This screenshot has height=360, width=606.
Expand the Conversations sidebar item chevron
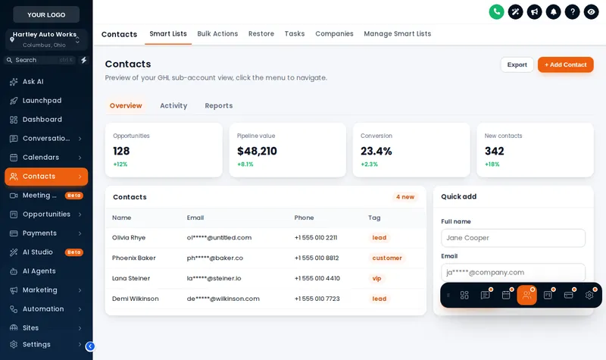click(80, 139)
